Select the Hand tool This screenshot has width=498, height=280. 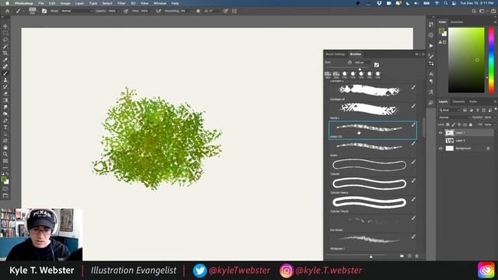tap(5, 147)
